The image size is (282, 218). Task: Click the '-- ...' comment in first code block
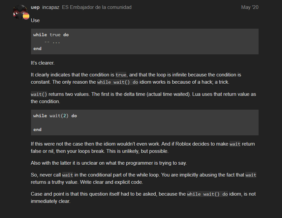[52, 41]
